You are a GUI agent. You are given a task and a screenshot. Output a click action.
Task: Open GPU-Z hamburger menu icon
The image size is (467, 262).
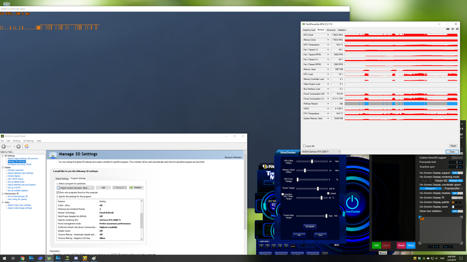tap(457, 29)
